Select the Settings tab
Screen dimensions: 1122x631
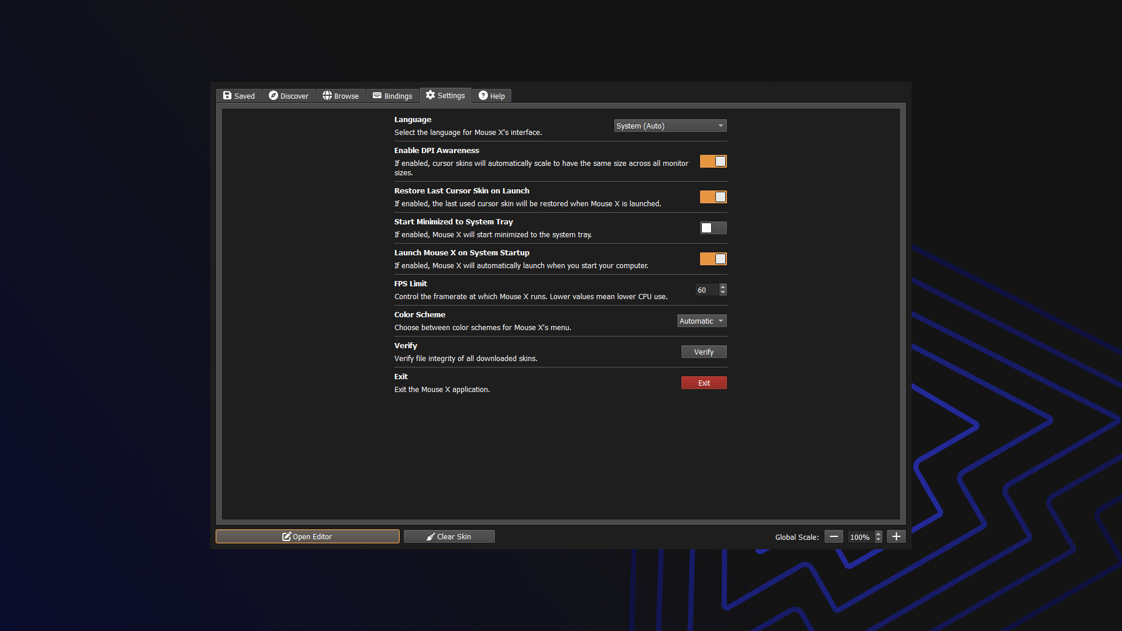point(445,95)
